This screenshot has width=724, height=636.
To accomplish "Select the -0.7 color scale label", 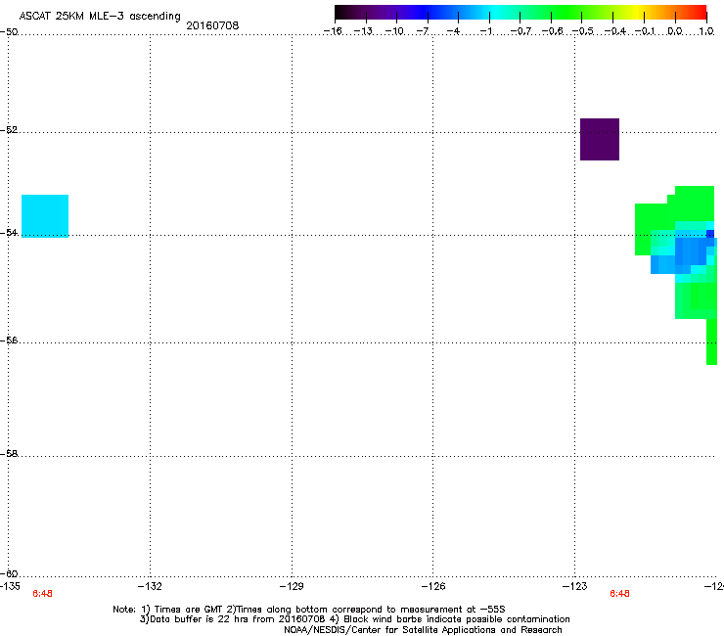I will [520, 31].
